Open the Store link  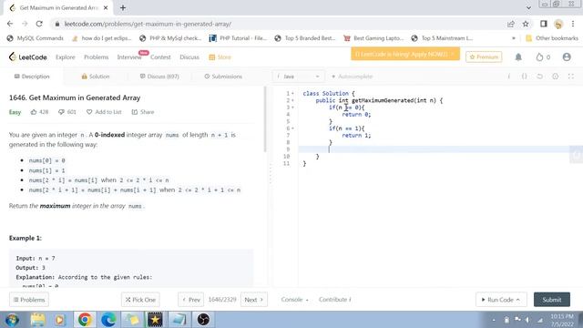220,56
